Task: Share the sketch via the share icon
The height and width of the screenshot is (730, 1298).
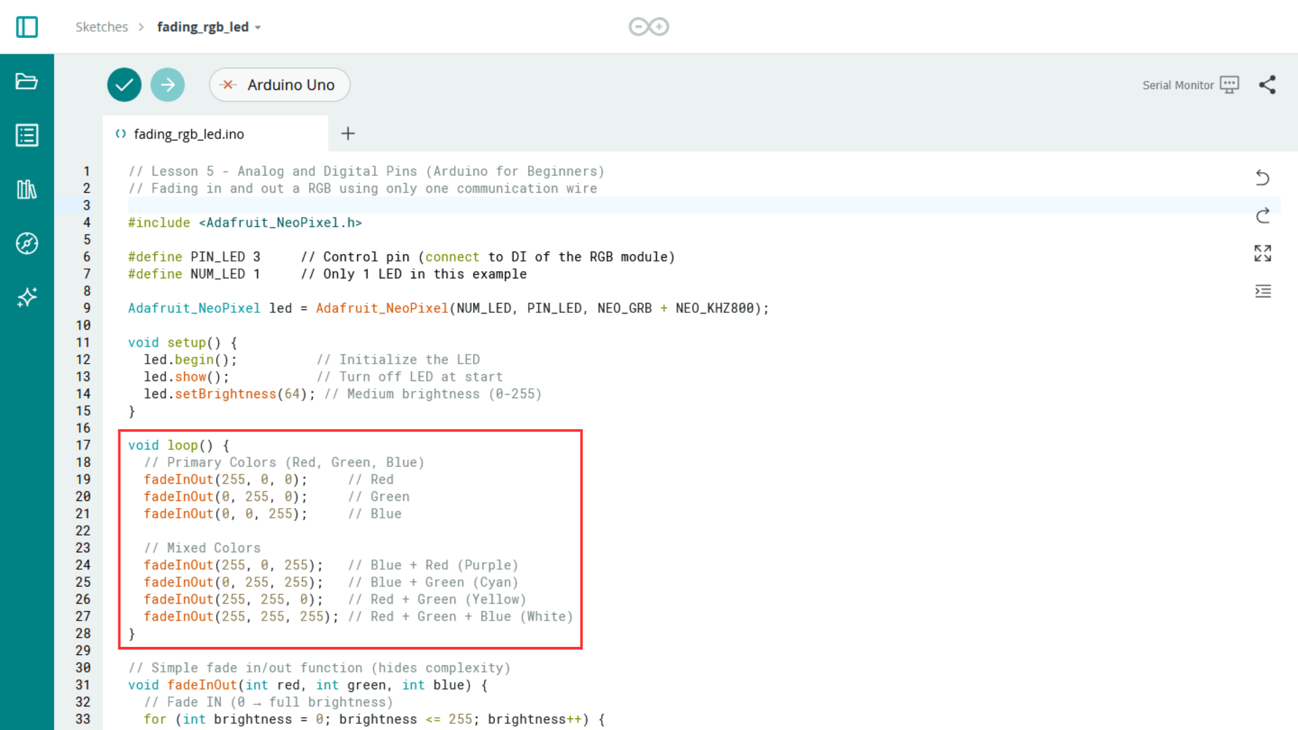Action: tap(1268, 84)
